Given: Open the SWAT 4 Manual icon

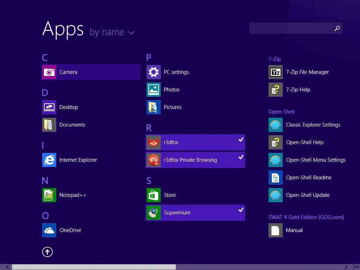Looking at the screenshot, I should (276, 230).
